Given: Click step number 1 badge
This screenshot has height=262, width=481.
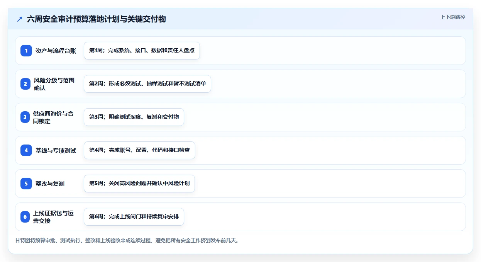Looking at the screenshot, I should pyautogui.click(x=26, y=51).
